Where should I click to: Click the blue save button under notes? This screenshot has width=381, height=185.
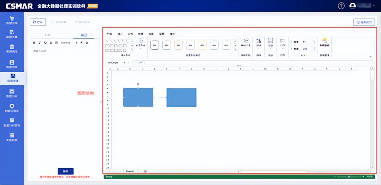66,171
